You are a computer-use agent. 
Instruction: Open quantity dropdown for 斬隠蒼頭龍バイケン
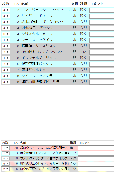[6, 64]
